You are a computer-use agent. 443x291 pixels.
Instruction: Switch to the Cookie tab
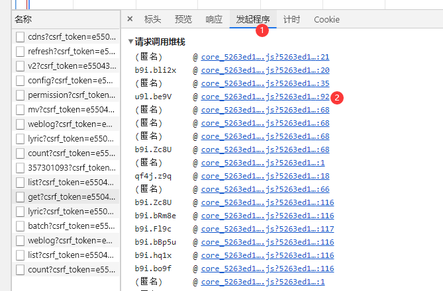pos(326,20)
